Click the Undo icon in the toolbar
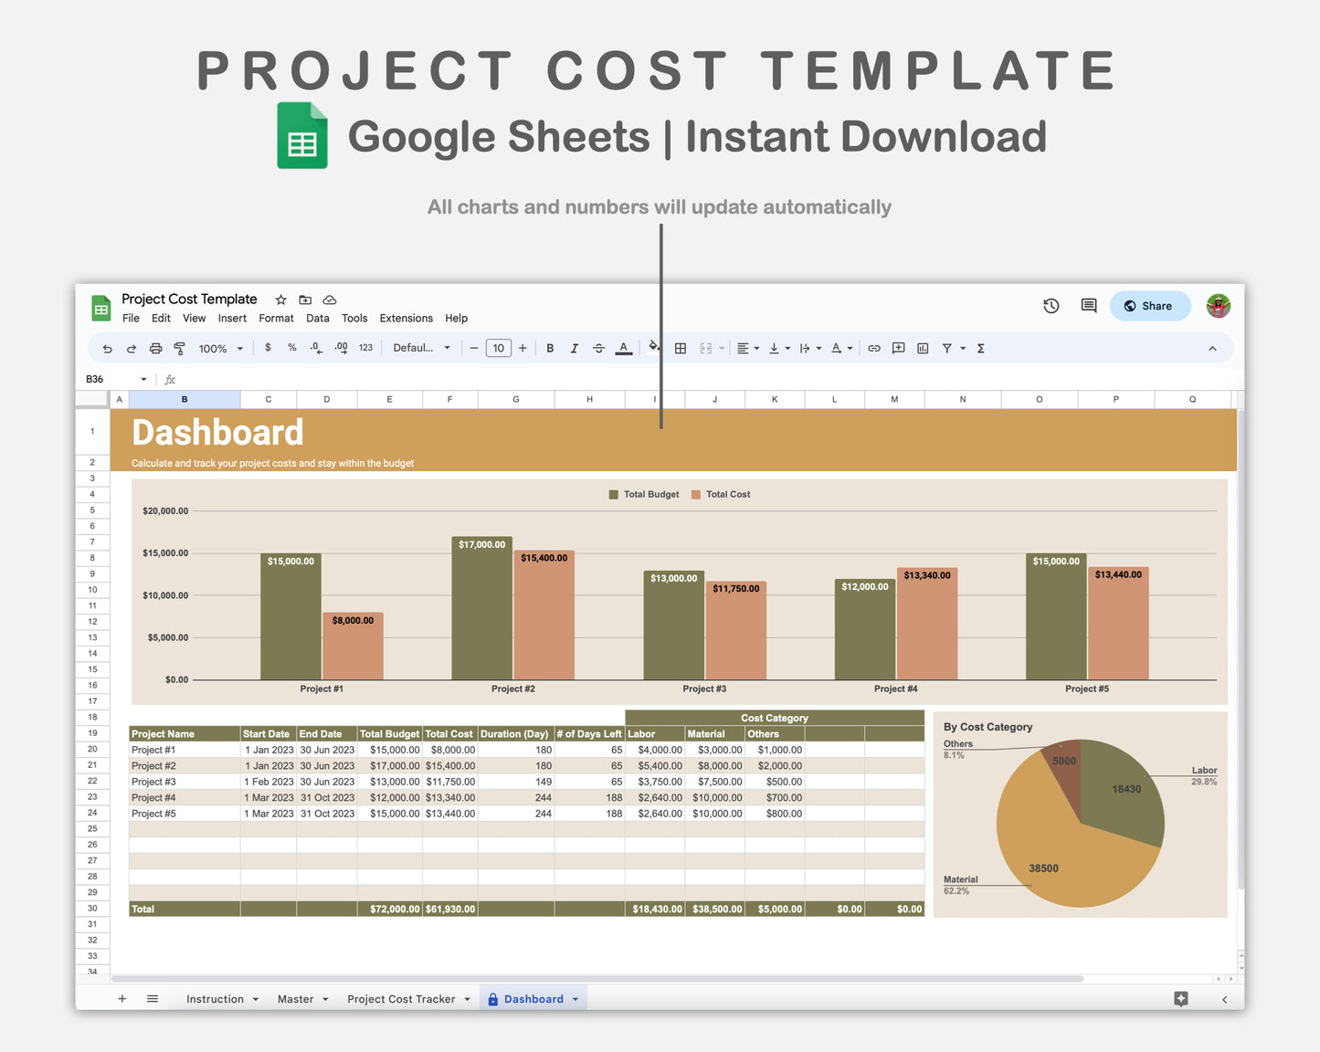The height and width of the screenshot is (1052, 1320). click(x=106, y=348)
